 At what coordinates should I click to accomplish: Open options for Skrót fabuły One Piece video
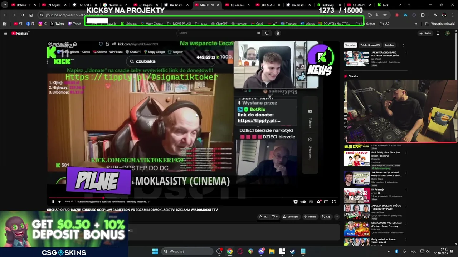[406, 153]
